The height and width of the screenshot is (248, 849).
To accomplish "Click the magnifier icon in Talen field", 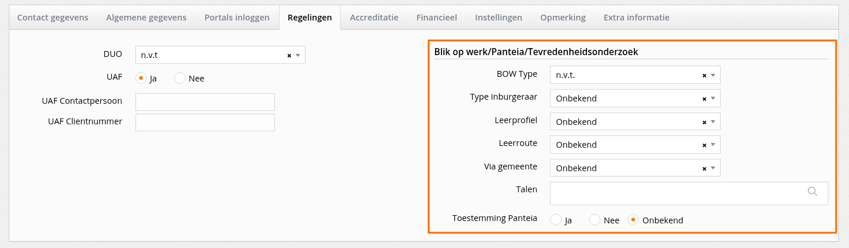I will (813, 191).
